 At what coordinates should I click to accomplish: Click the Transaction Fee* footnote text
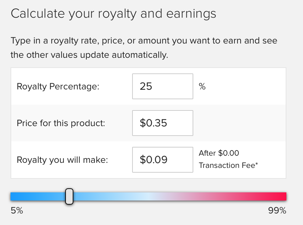coord(228,166)
